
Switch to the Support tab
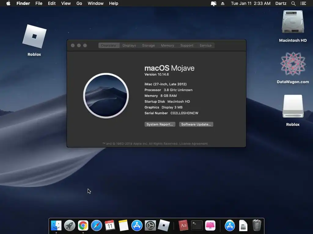click(187, 45)
